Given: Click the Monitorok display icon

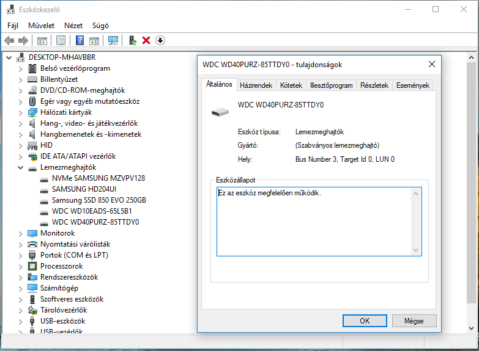Looking at the screenshot, I should tap(32, 233).
